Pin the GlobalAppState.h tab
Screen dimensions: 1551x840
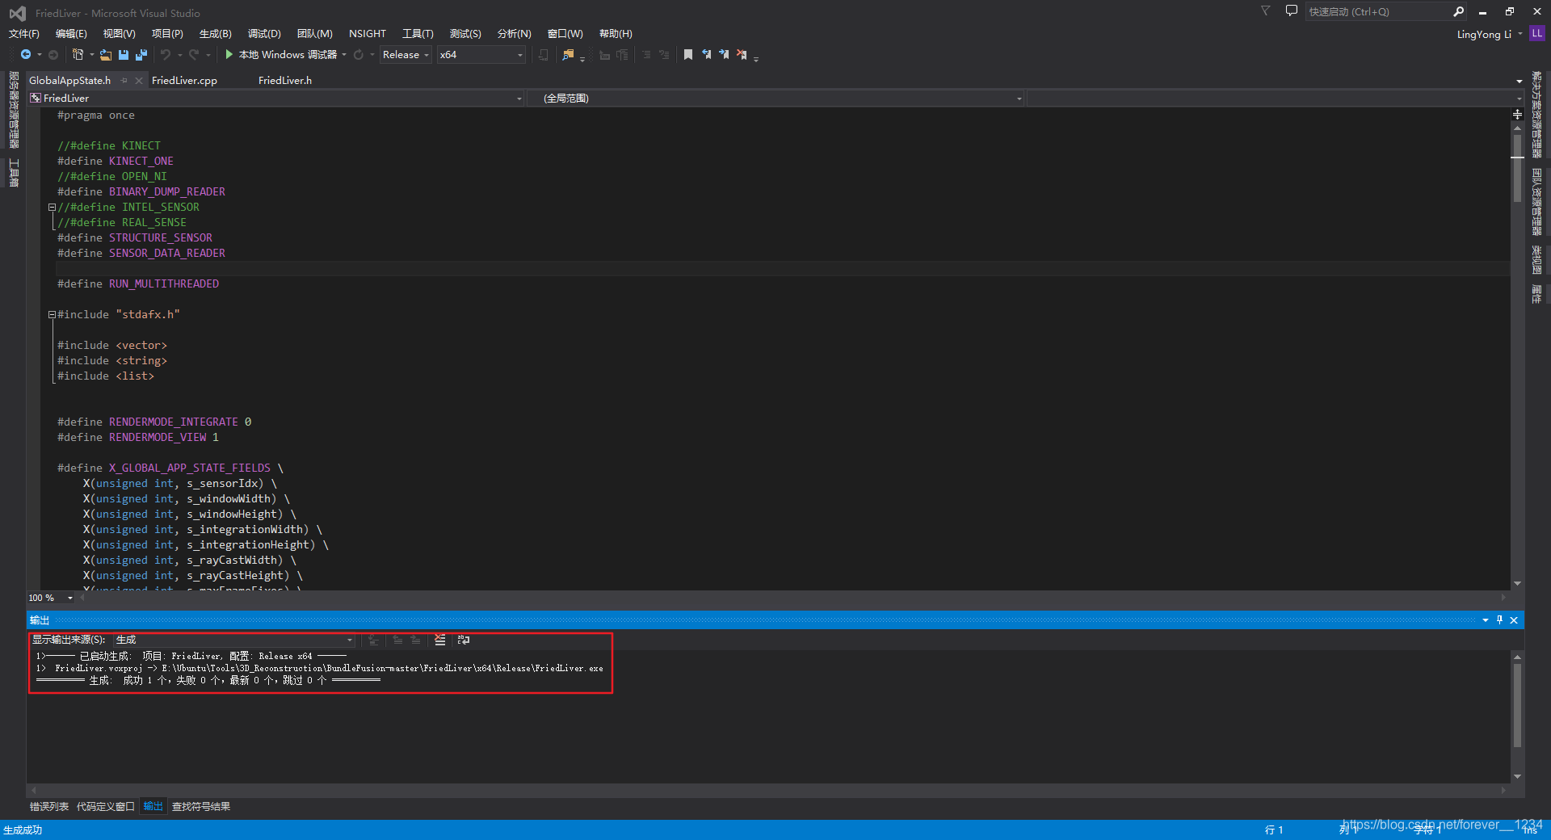124,81
